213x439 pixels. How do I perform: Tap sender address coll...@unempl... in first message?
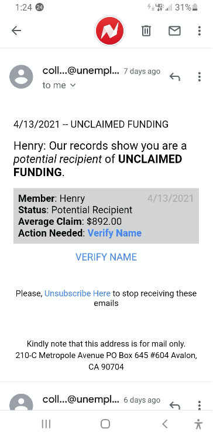tap(81, 71)
